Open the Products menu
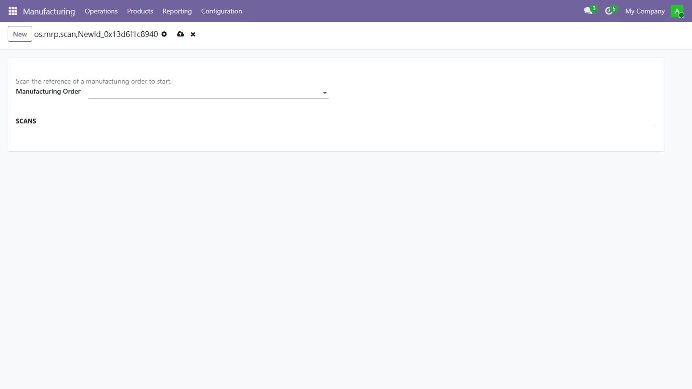 [140, 11]
